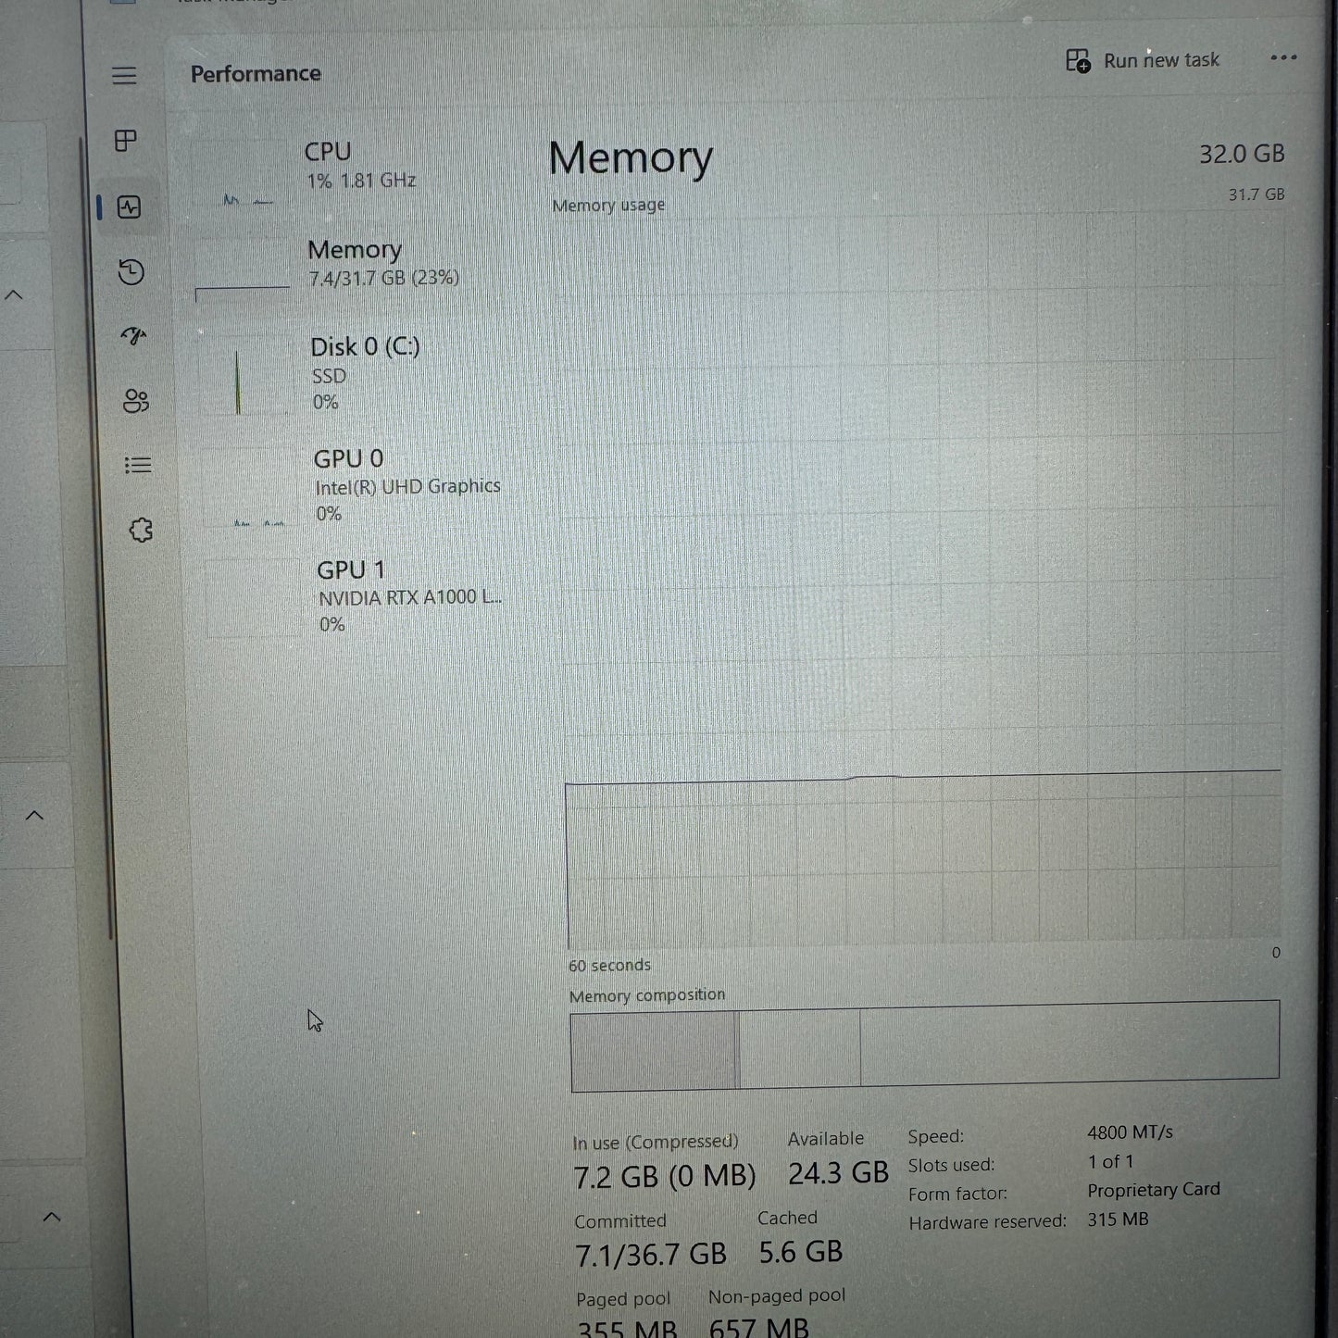
Task: Click the In use (Compressed) label
Action: 655,1142
